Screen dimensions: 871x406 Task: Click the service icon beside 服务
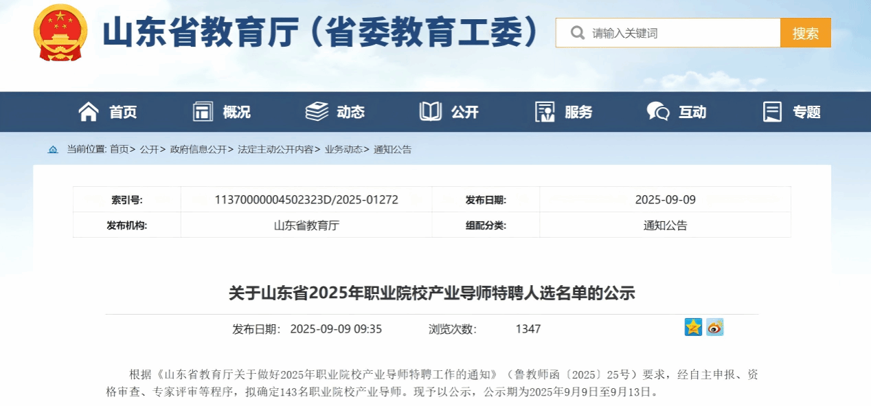pos(545,111)
